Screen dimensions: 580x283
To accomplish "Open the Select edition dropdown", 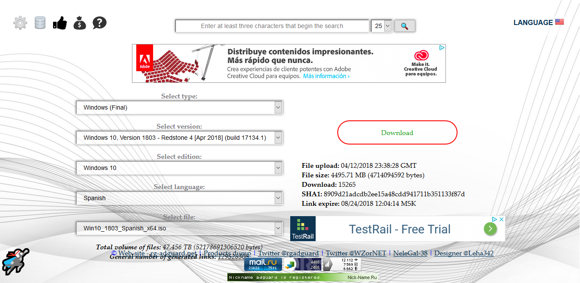I will [x=179, y=168].
